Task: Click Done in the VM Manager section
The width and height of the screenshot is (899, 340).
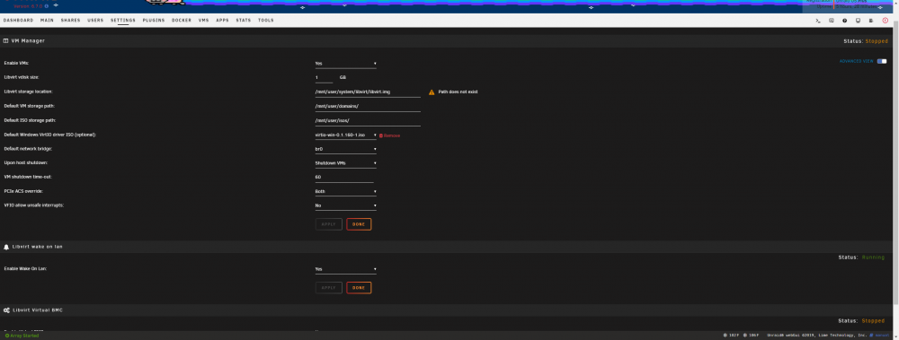Action: coord(359,224)
